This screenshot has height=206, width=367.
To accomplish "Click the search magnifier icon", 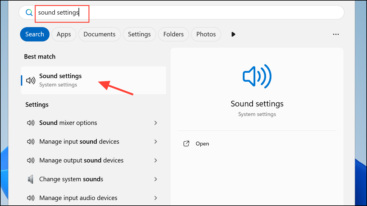I will [x=29, y=13].
